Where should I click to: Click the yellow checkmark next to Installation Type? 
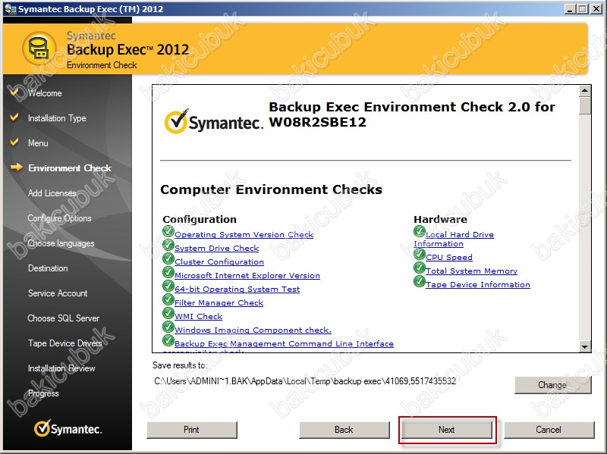pyautogui.click(x=14, y=117)
